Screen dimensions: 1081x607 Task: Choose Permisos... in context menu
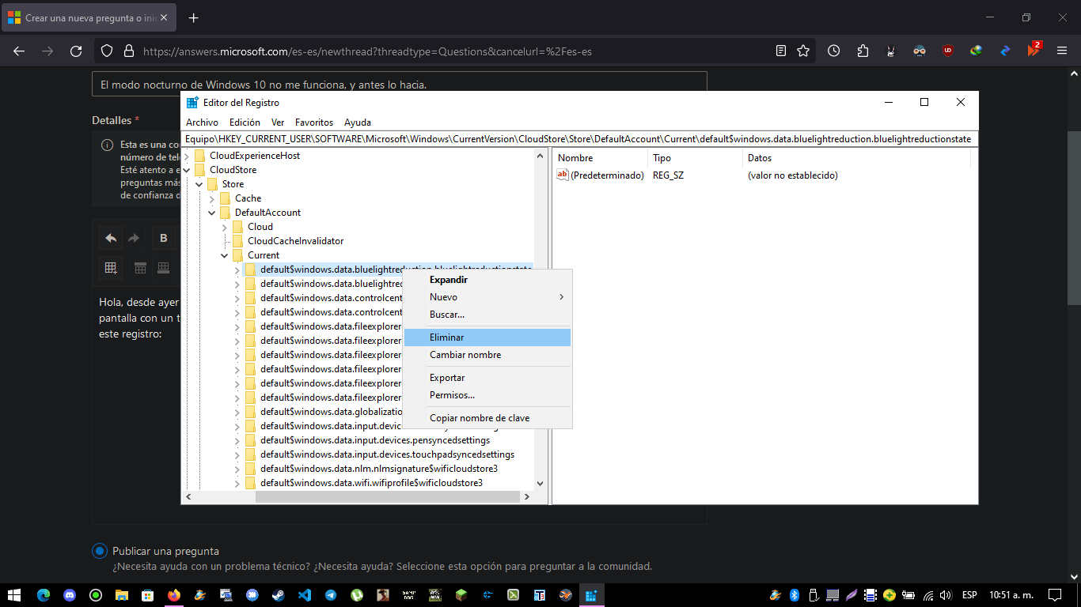(x=487, y=395)
